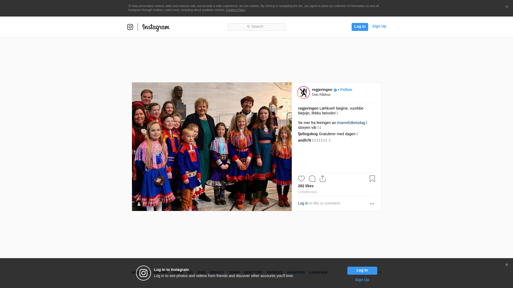Click the Instagram camera glyph logo

coord(130,27)
